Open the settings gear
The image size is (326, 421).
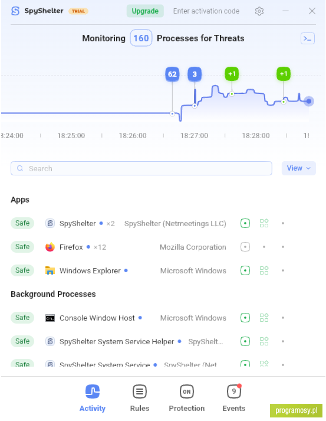pos(259,11)
